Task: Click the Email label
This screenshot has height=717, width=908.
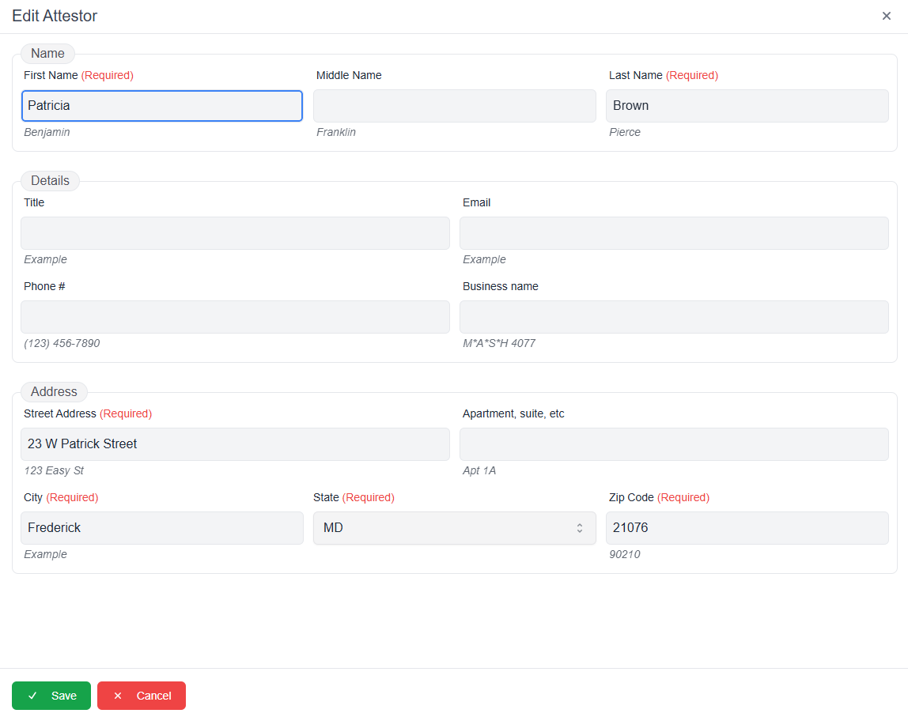Action: (477, 202)
